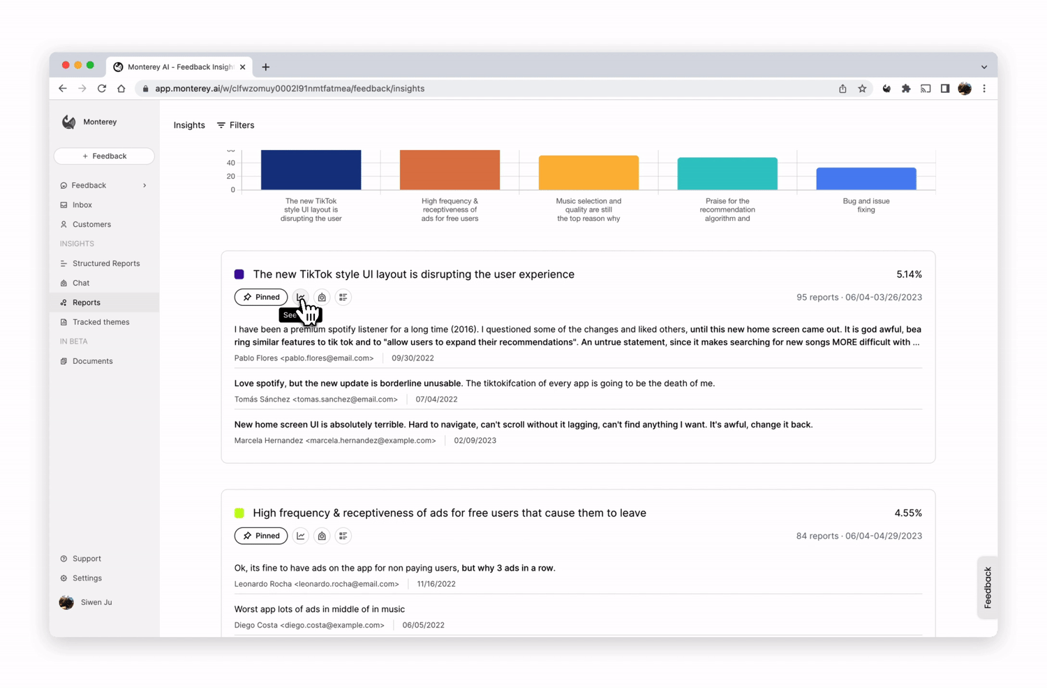Click the browser forward arrow

coord(82,89)
